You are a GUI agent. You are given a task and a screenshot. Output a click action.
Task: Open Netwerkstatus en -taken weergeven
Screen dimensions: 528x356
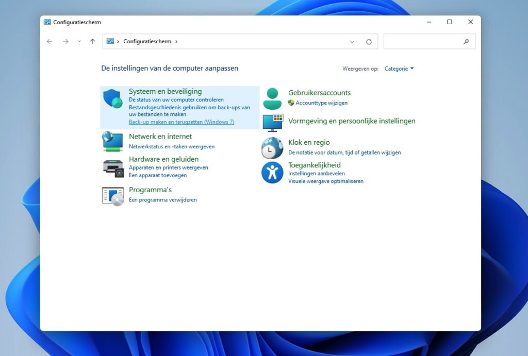(172, 147)
